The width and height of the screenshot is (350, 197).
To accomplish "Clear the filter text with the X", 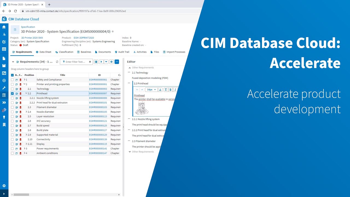I will (90, 62).
